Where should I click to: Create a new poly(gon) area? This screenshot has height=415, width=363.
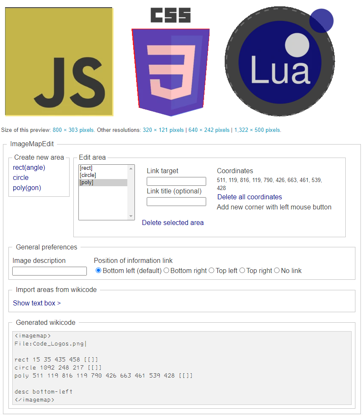click(27, 187)
